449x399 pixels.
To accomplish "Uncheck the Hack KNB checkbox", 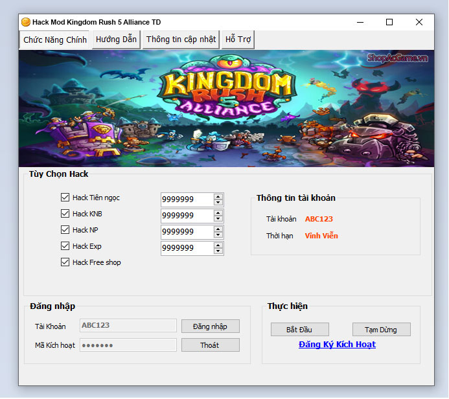I will click(x=65, y=214).
